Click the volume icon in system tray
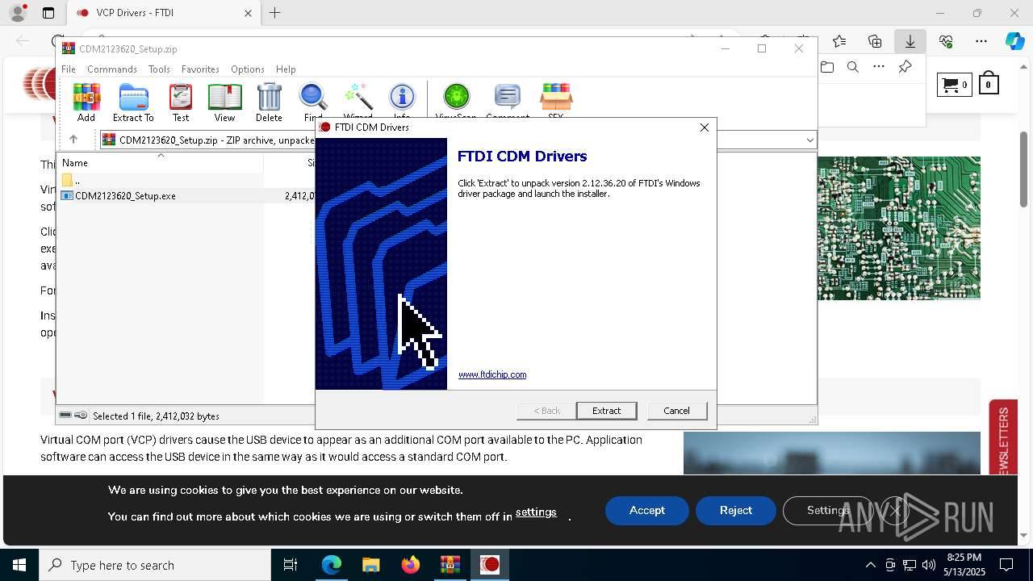 [x=928, y=565]
